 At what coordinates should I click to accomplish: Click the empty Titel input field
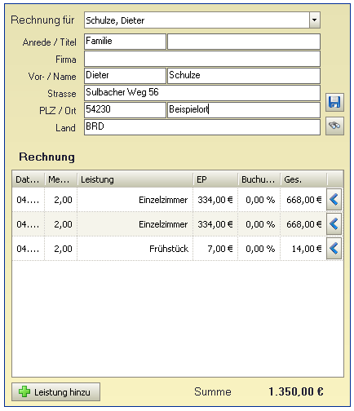(x=244, y=42)
